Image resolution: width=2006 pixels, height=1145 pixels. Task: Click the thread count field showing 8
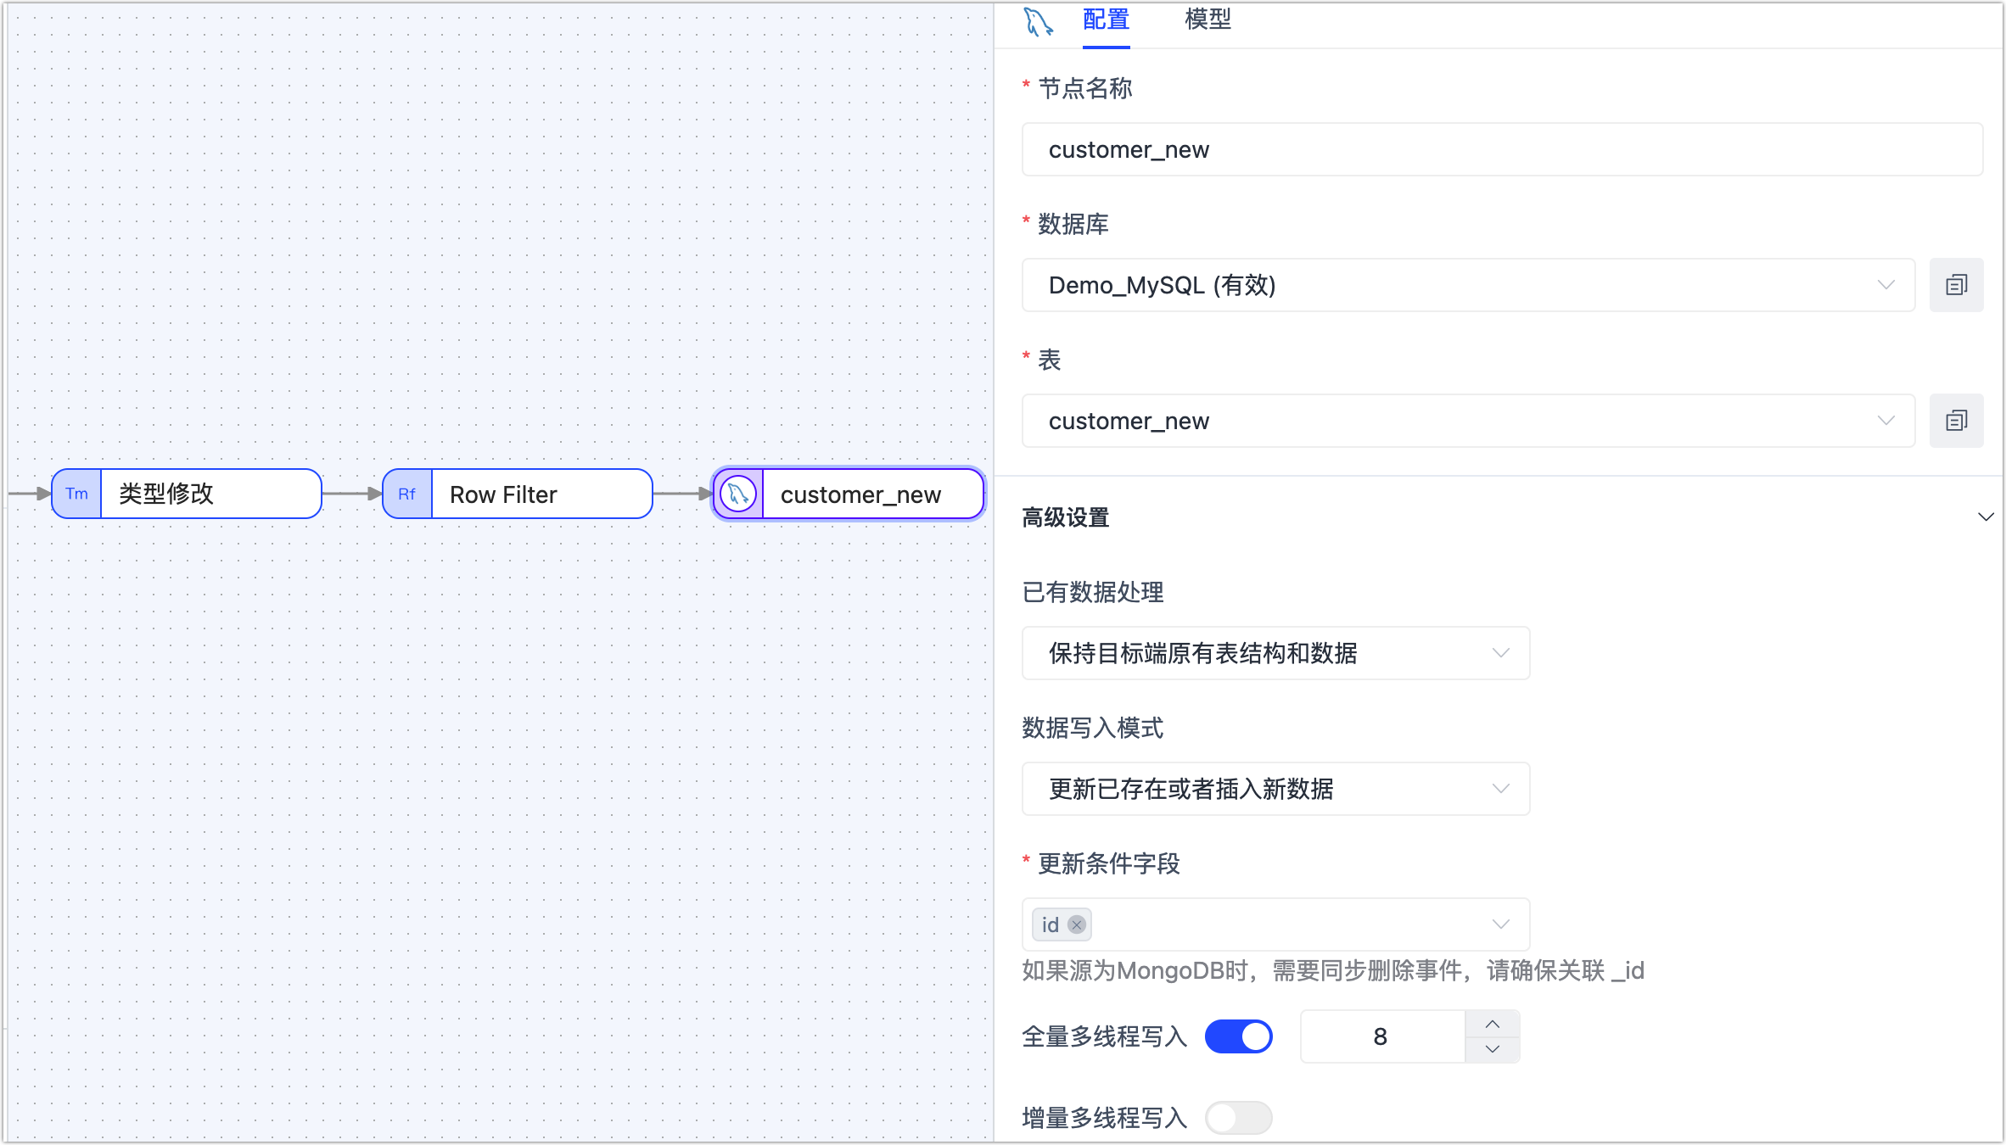tap(1382, 1036)
